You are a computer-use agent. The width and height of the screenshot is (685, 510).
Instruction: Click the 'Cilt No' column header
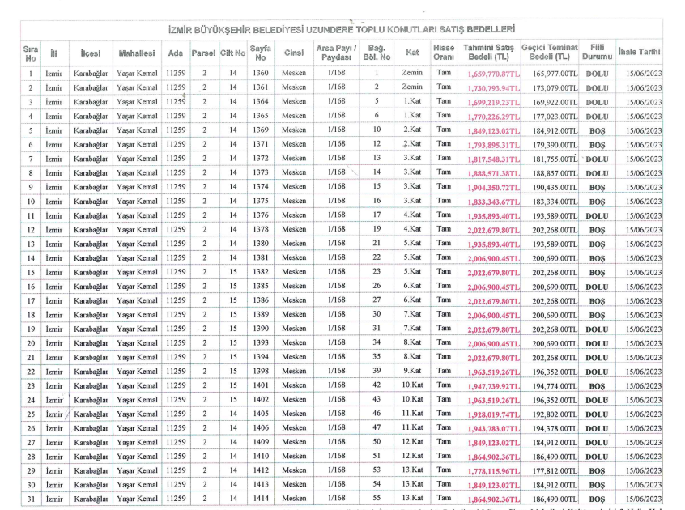[x=233, y=53]
